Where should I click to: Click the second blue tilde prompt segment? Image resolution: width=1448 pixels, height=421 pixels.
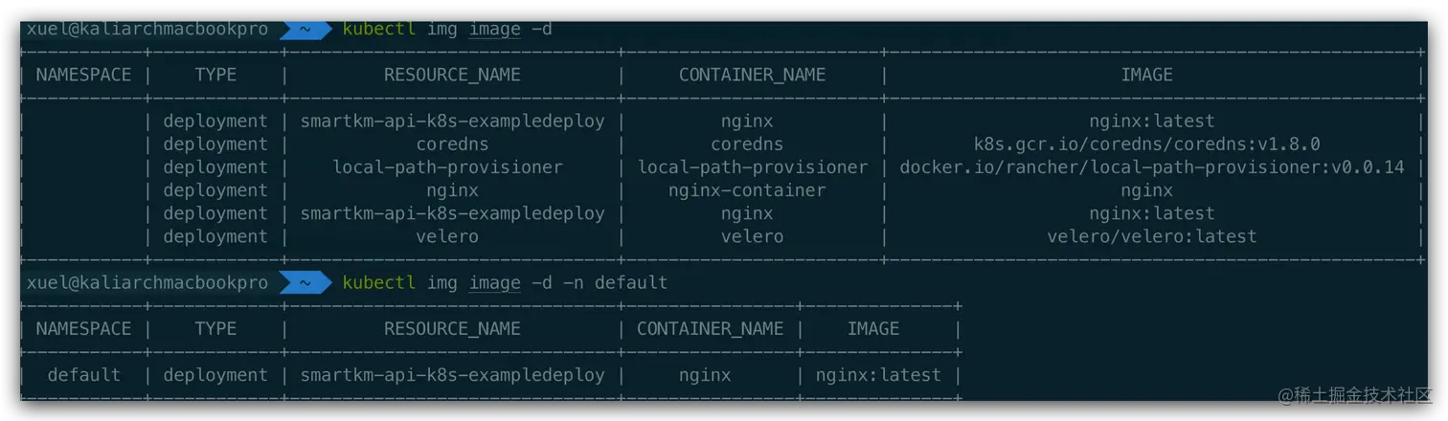(305, 283)
